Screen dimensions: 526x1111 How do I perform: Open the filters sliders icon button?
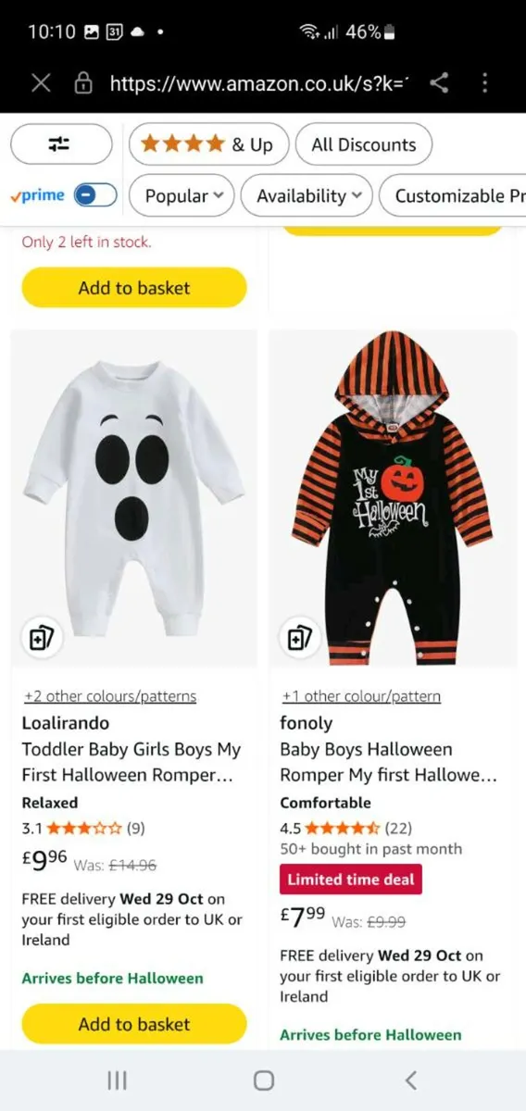click(60, 144)
